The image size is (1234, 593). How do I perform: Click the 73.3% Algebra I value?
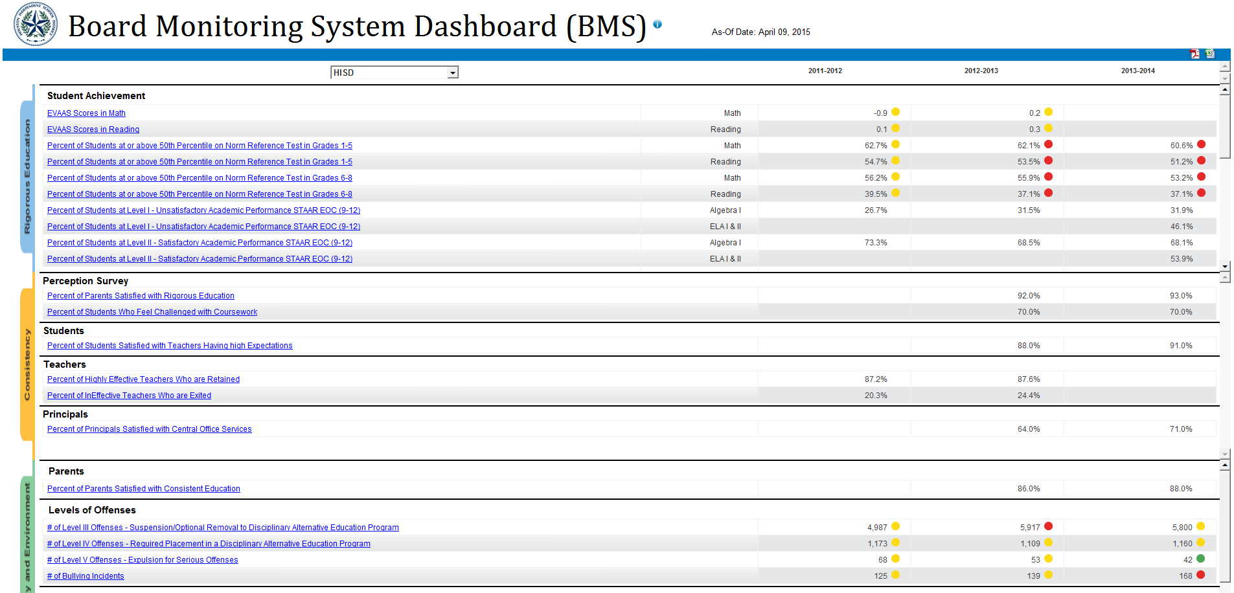point(876,243)
